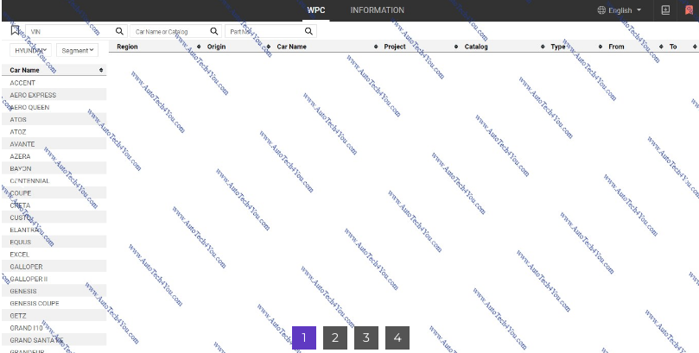
Task: Click the bookmark icon beside the VIN field
Action: click(x=15, y=31)
